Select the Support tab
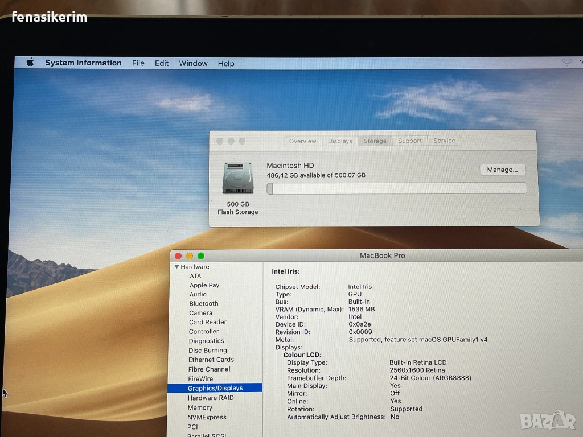Image resolution: width=583 pixels, height=437 pixels. point(410,141)
